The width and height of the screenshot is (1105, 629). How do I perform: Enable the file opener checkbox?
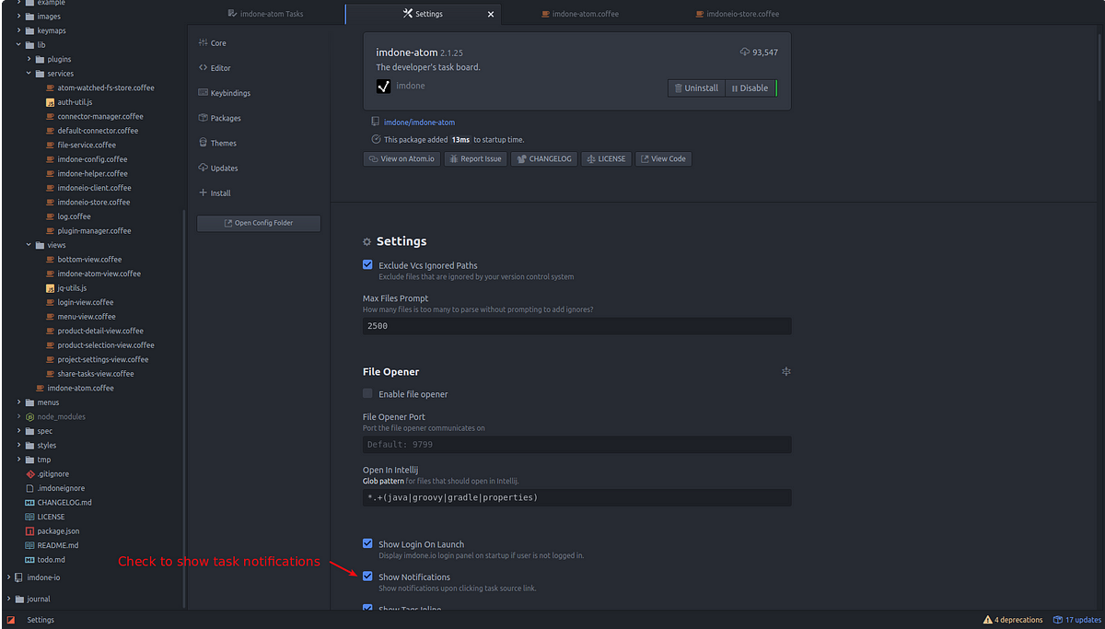[x=368, y=393]
